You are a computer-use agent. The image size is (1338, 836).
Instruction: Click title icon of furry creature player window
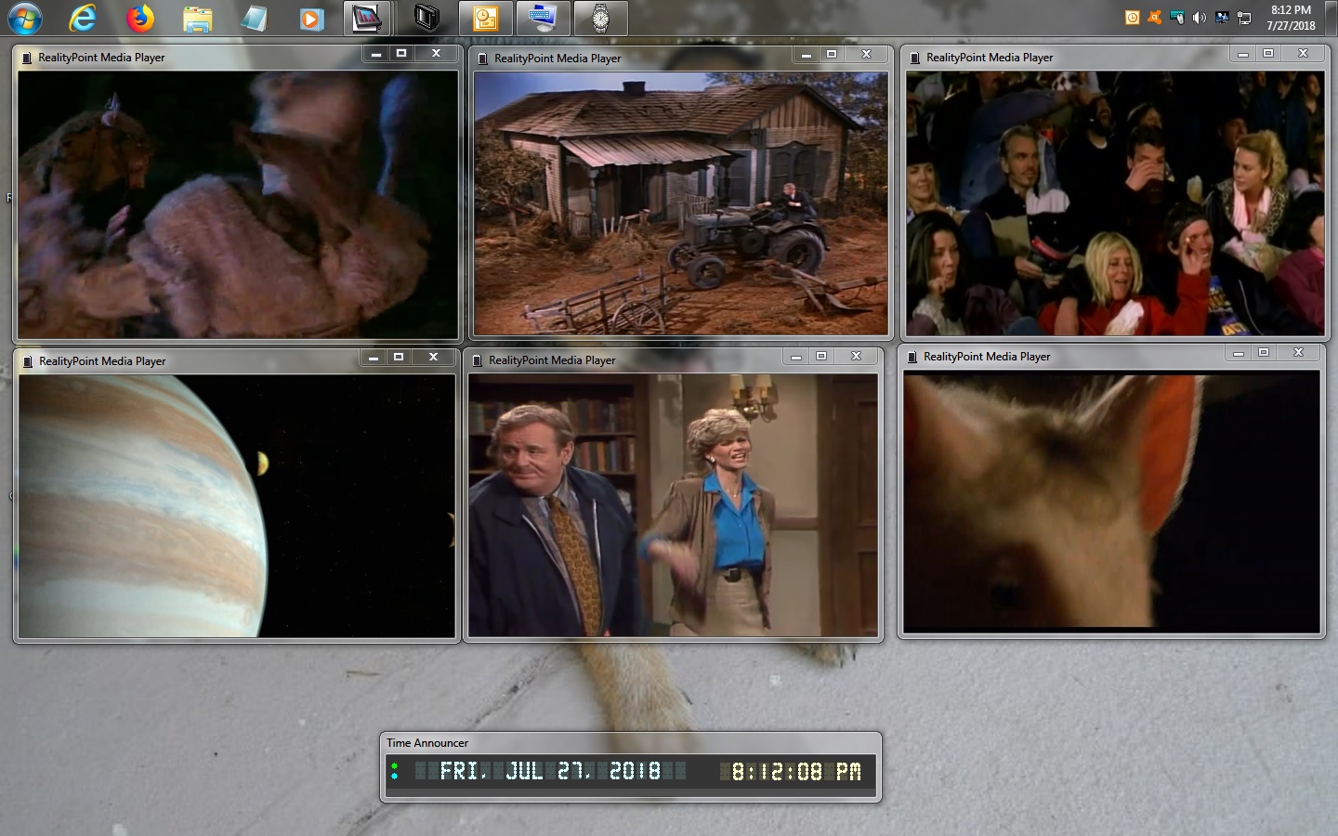point(27,58)
